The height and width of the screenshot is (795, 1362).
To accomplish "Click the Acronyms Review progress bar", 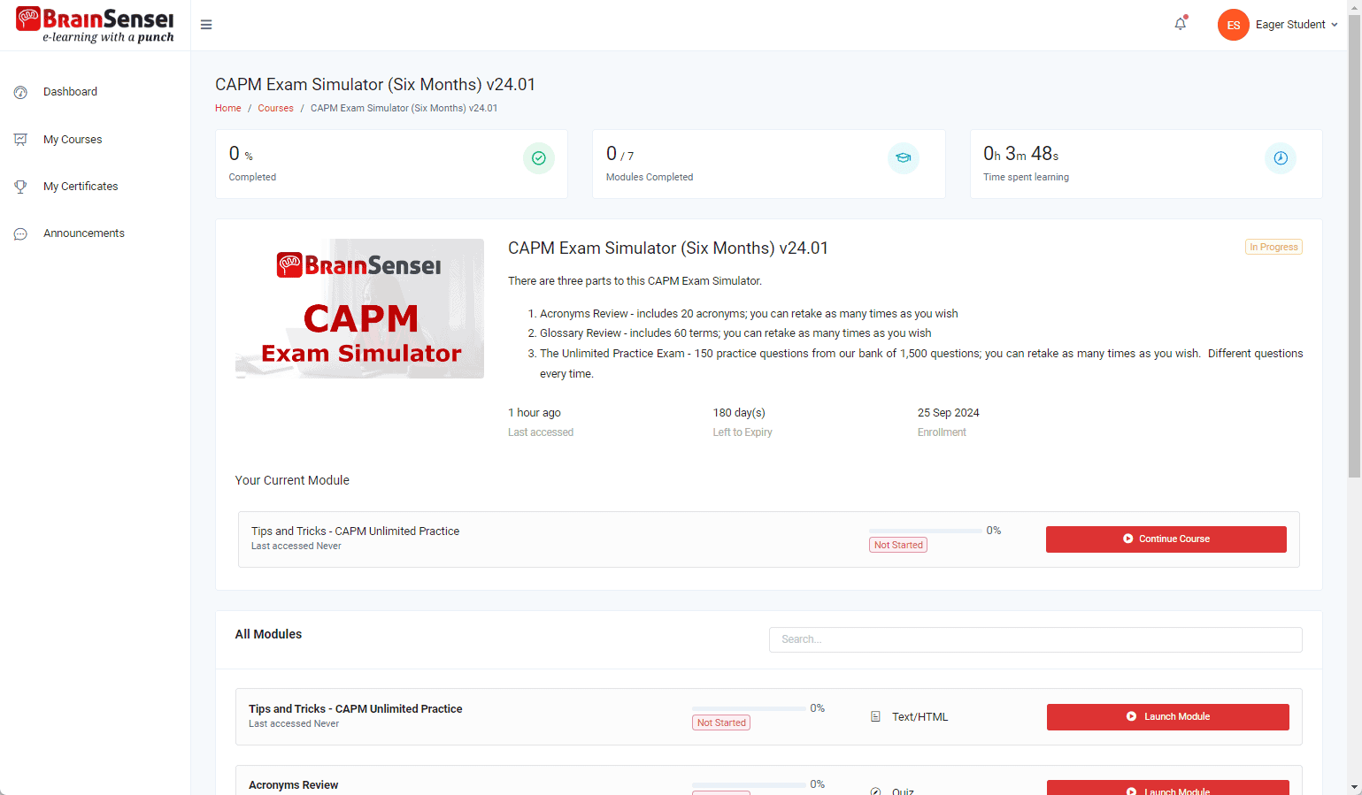I will (749, 784).
